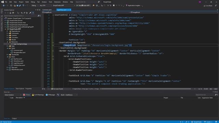Switch to the Team Explorer panel tab

pos(20,89)
